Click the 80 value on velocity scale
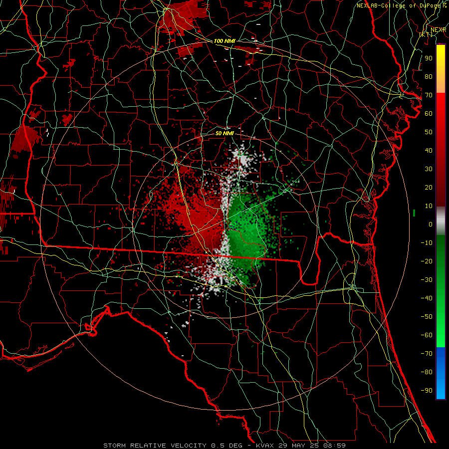Viewport: 449px width, 449px height. [x=429, y=76]
